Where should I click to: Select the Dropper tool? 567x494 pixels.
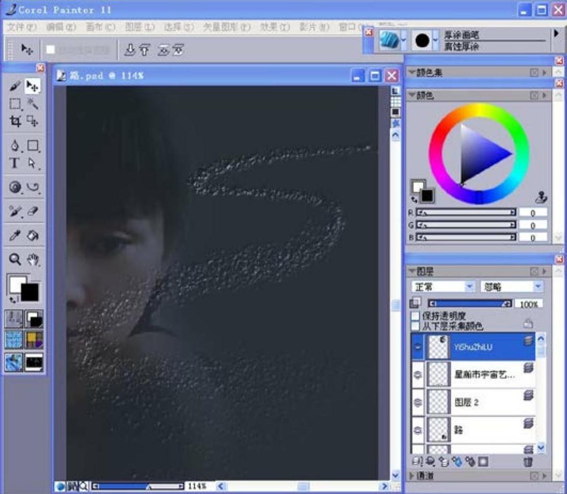15,235
